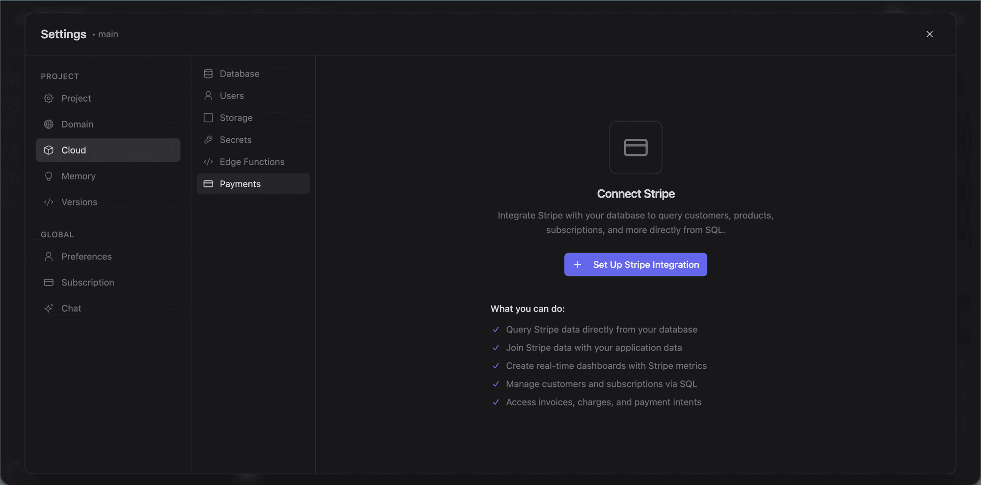The image size is (981, 485).
Task: Click the square icon beside Storage
Action: 208,118
